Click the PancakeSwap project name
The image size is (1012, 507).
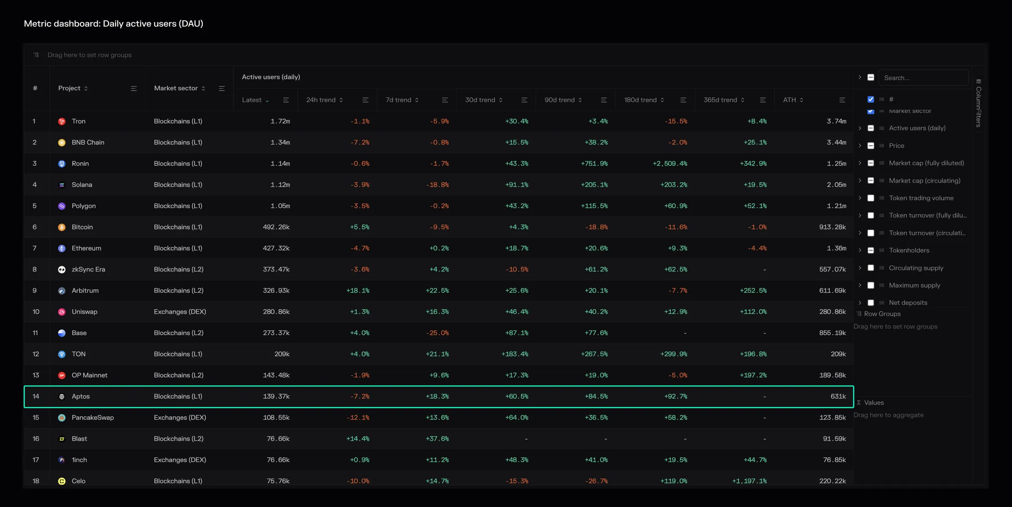93,418
